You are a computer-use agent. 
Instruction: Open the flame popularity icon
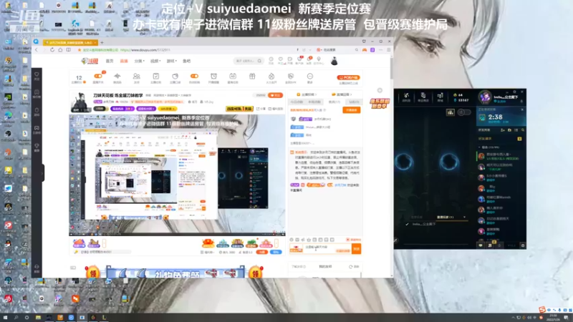pos(271,76)
